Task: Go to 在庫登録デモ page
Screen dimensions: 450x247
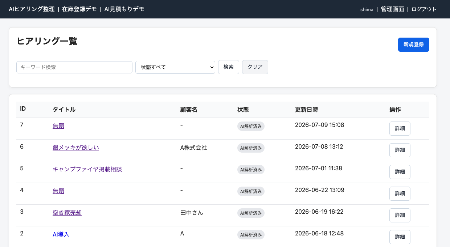Action: 79,9
